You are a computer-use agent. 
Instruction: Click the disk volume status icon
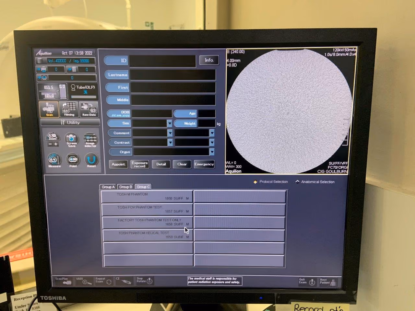(x=41, y=61)
